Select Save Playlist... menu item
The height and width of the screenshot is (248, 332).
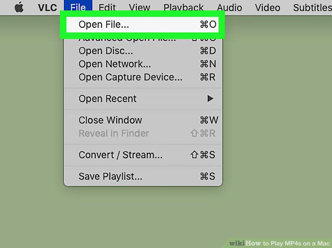pos(143,176)
